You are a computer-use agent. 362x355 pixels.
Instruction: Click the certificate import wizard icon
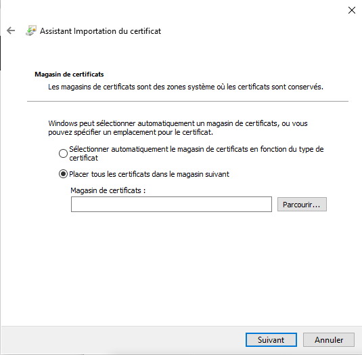[31, 30]
